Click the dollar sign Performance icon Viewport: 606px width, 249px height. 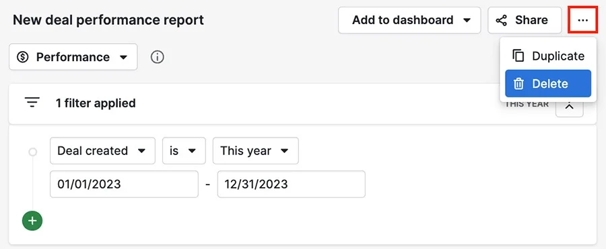(x=23, y=57)
